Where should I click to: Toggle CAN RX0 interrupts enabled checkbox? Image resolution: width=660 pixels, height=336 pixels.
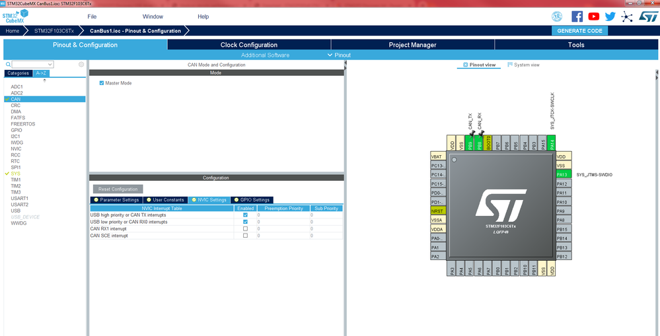click(245, 222)
